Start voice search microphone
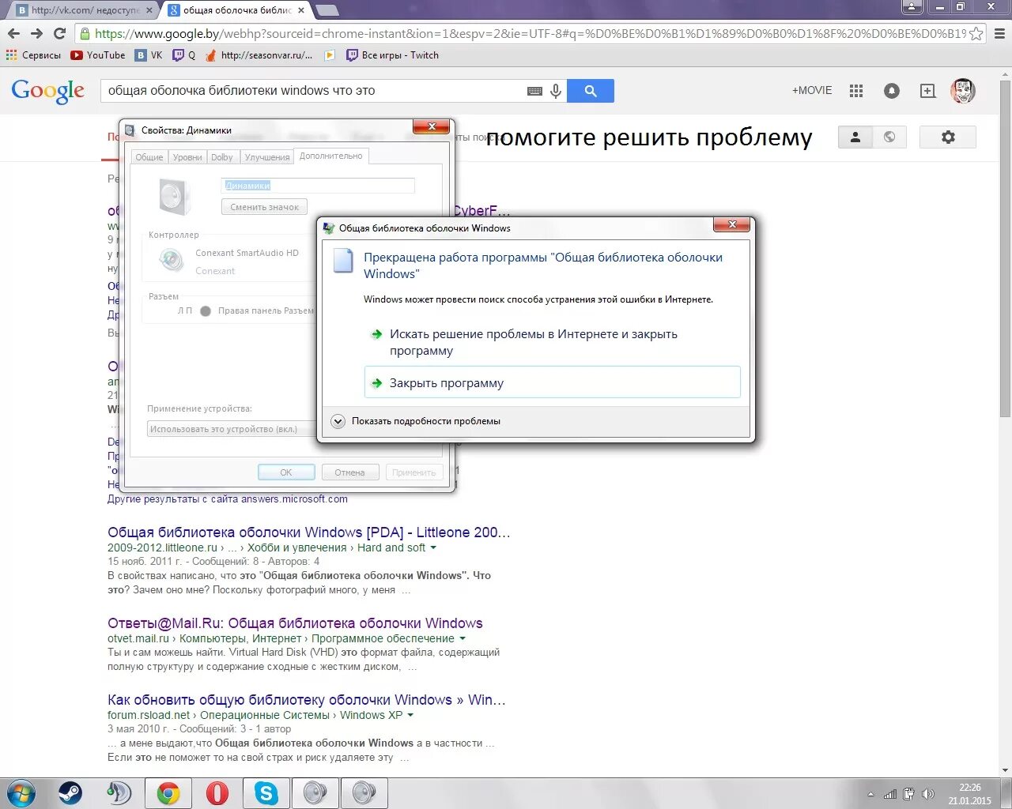Image resolution: width=1012 pixels, height=809 pixels. 556,91
